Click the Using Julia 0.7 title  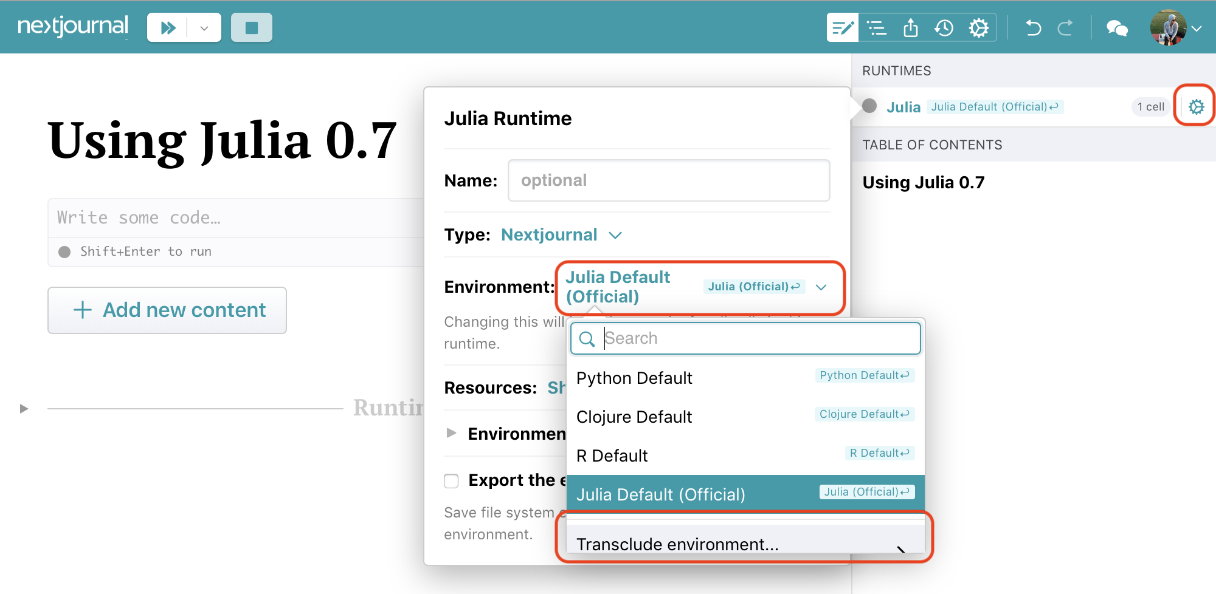point(223,141)
